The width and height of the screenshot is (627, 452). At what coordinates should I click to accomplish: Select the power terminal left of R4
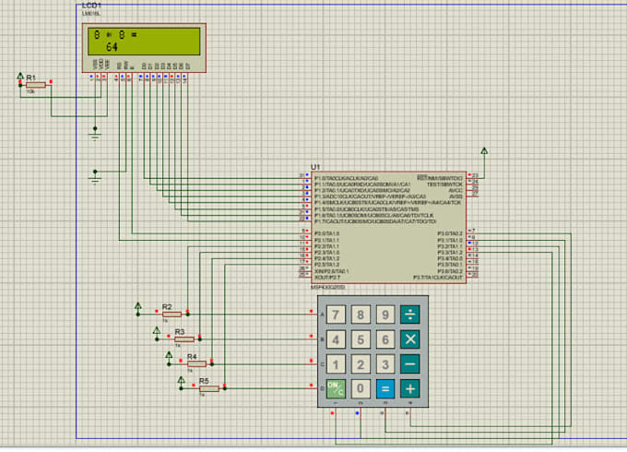pos(169,358)
